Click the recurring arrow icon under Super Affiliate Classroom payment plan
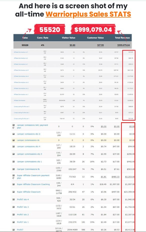 pos(13,178)
